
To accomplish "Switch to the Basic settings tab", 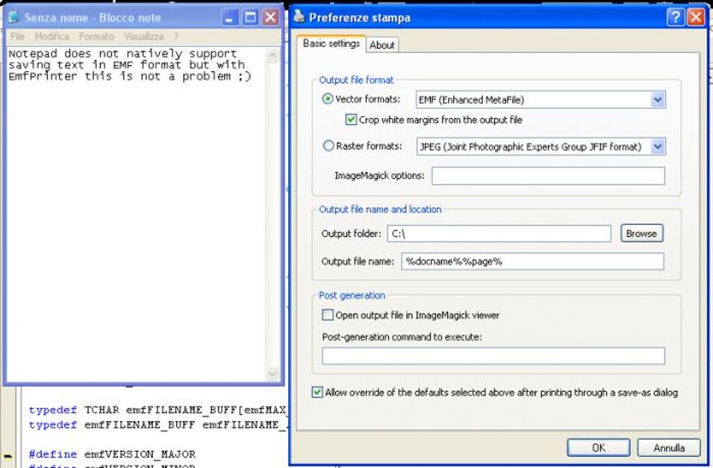I will click(331, 43).
